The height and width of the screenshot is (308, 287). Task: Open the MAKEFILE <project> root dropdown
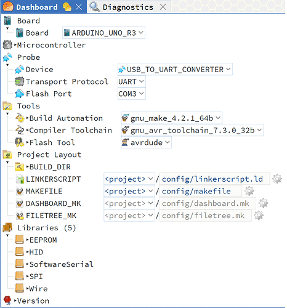click(x=129, y=191)
